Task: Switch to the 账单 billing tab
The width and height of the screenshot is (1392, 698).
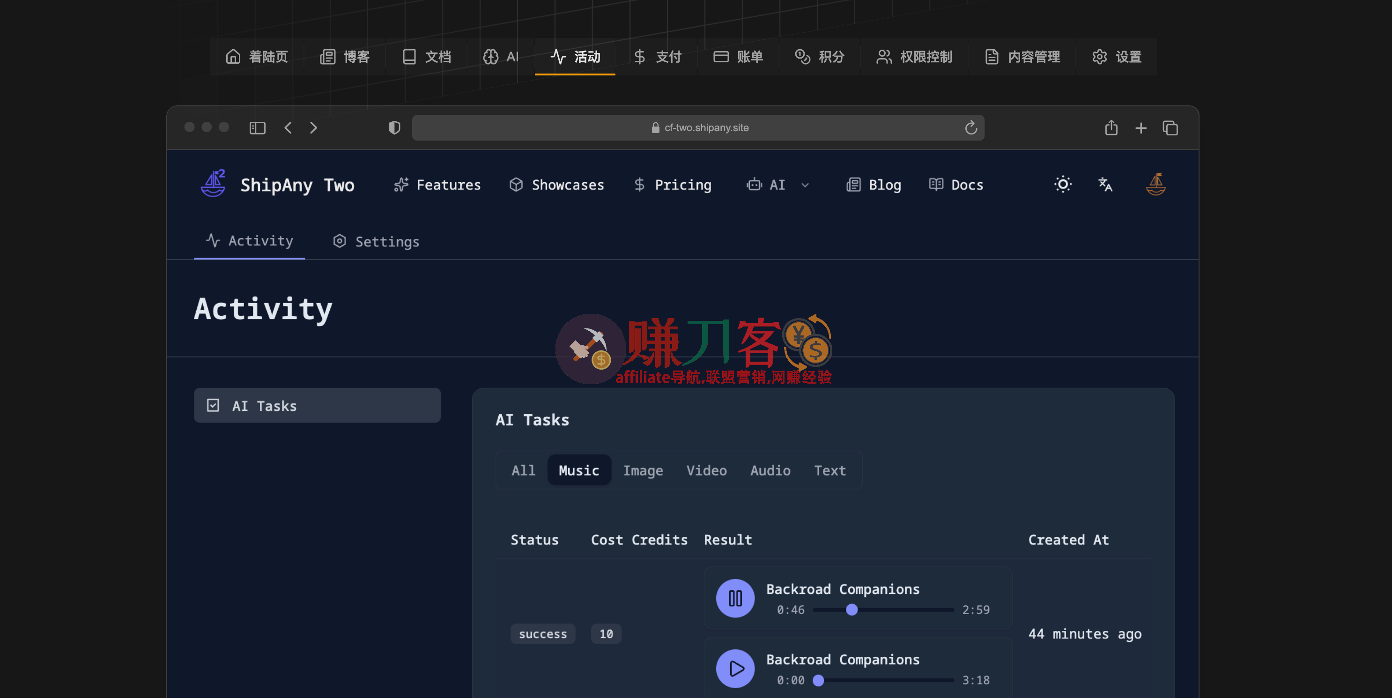Action: pos(738,57)
